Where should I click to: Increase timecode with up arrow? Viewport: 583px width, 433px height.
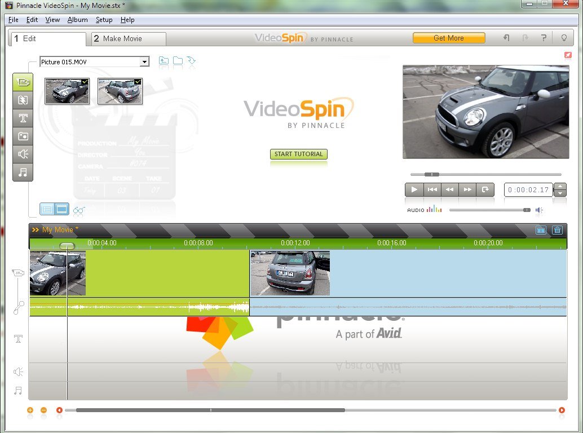pyautogui.click(x=560, y=187)
